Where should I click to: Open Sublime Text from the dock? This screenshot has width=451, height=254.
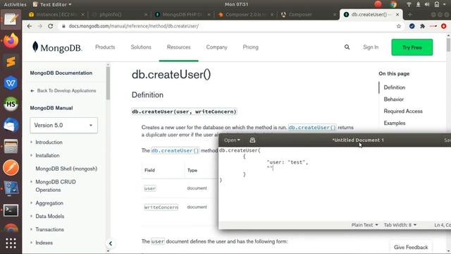pyautogui.click(x=11, y=61)
